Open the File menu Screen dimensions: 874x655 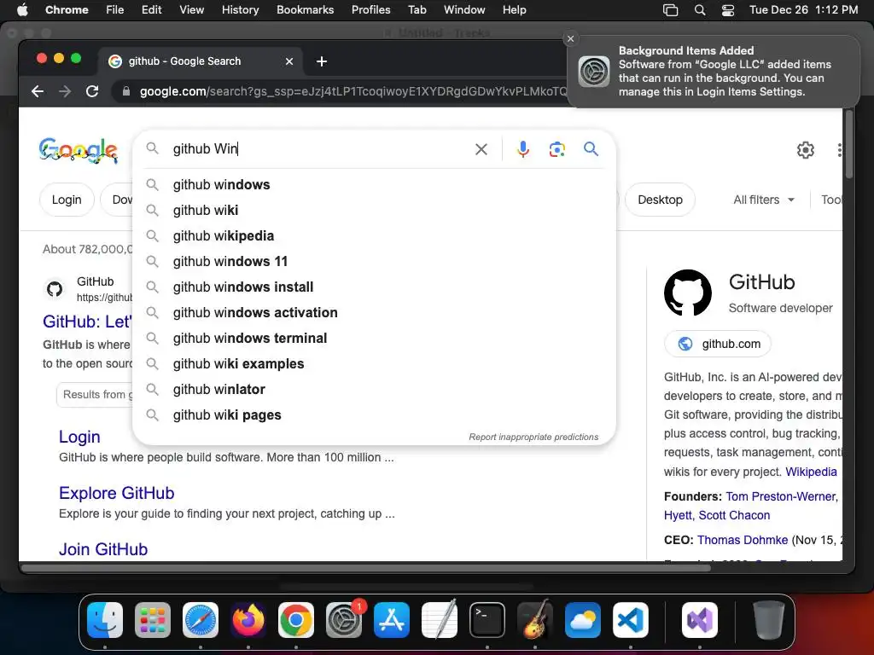115,9
